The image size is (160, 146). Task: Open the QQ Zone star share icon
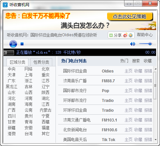click(131, 35)
